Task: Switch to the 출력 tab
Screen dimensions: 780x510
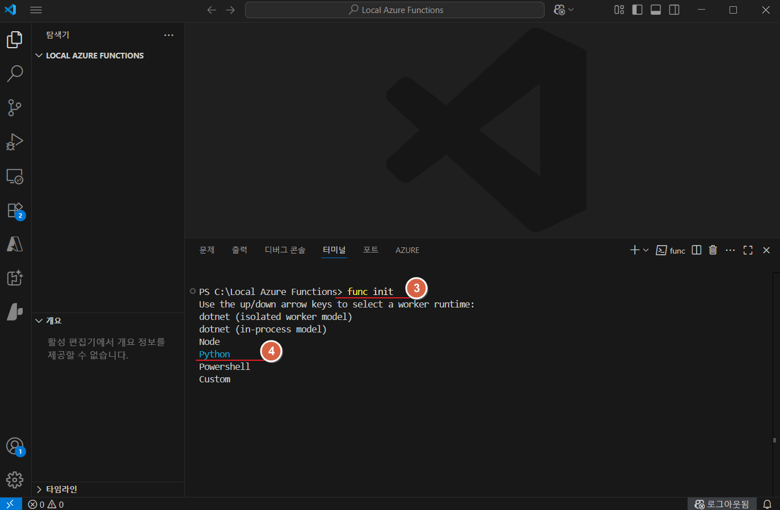Action: (x=239, y=250)
